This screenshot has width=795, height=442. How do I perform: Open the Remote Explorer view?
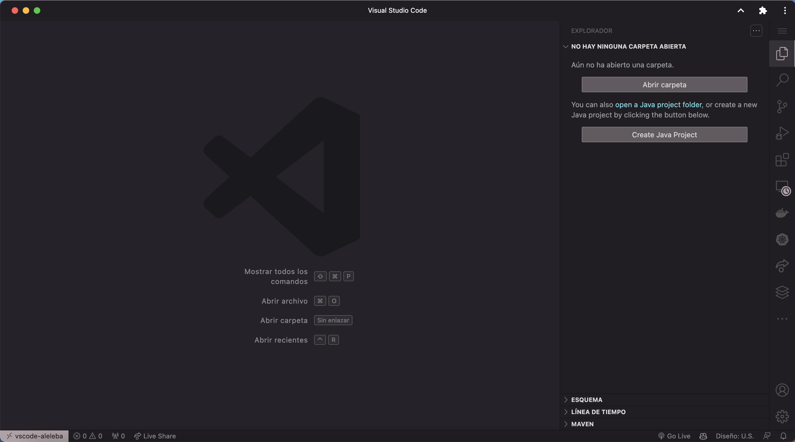pyautogui.click(x=782, y=187)
